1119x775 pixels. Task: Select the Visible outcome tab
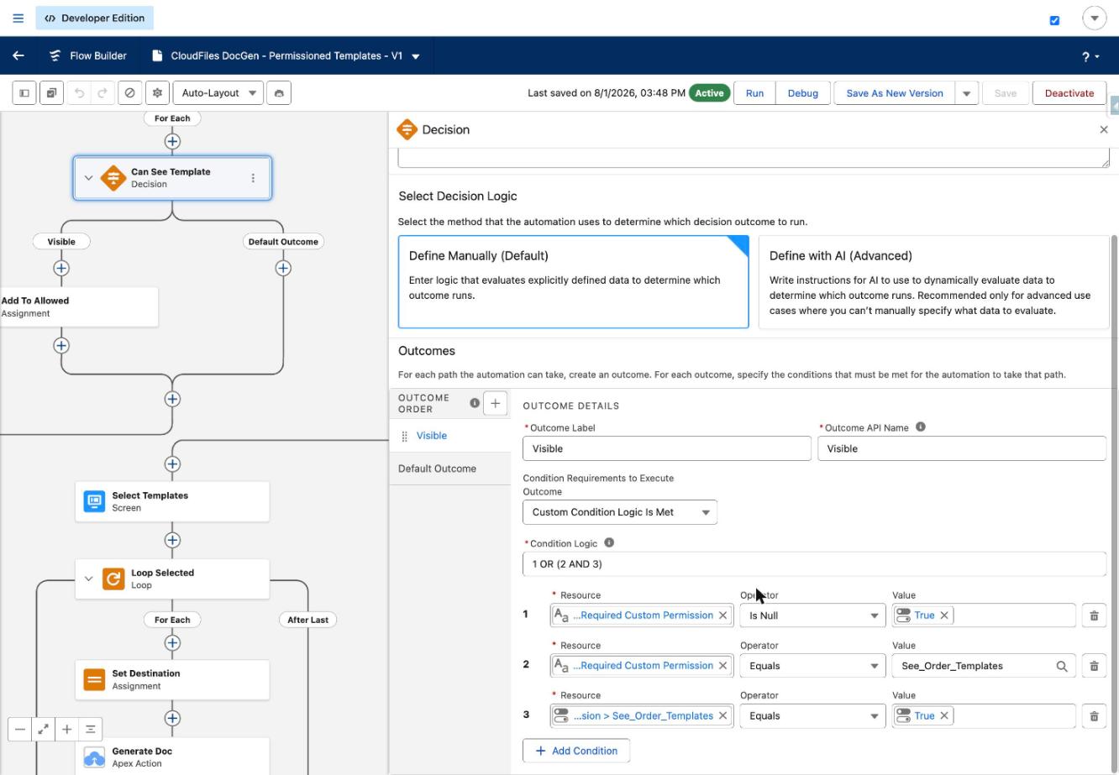tap(450, 436)
